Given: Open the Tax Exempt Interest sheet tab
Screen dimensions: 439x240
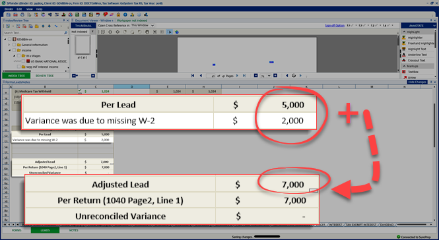Looking at the screenshot, I should pos(361,225).
